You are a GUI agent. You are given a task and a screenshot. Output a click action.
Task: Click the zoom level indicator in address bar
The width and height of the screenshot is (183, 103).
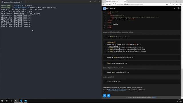point(167,4)
